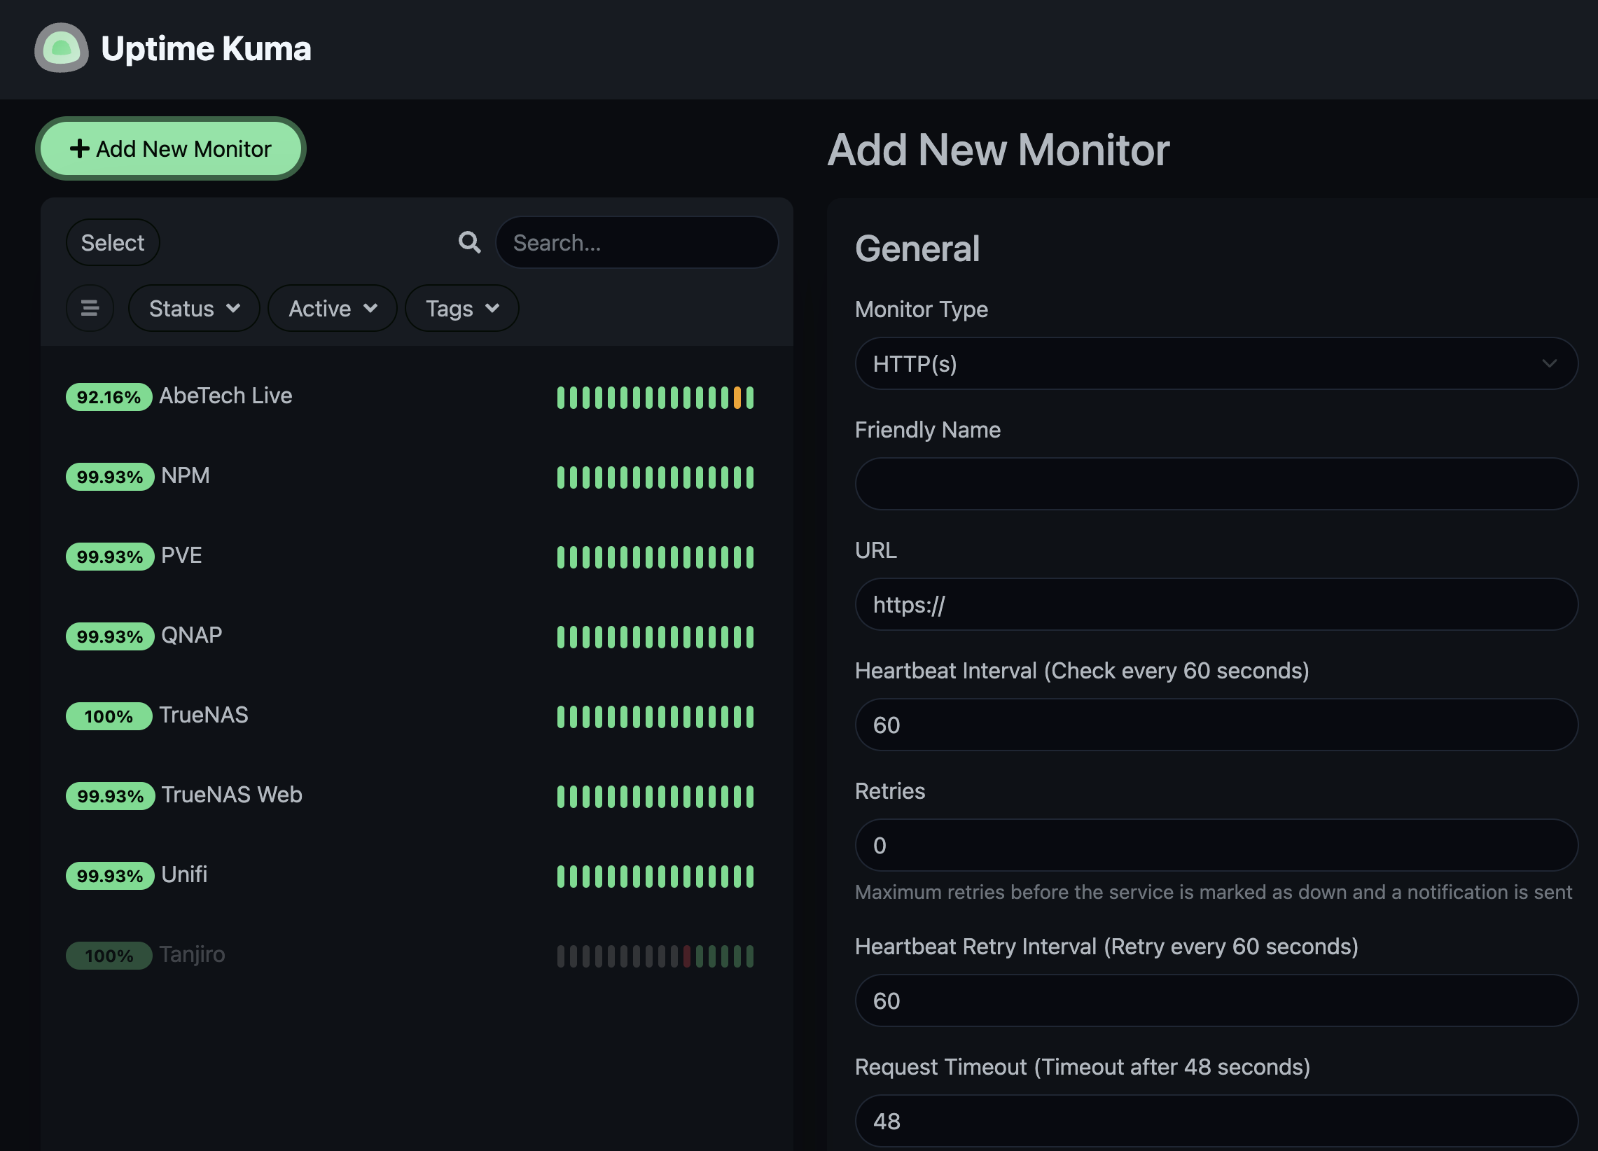Click the Uptime Kuma title link
Screen dimensions: 1598x1151
pos(206,48)
